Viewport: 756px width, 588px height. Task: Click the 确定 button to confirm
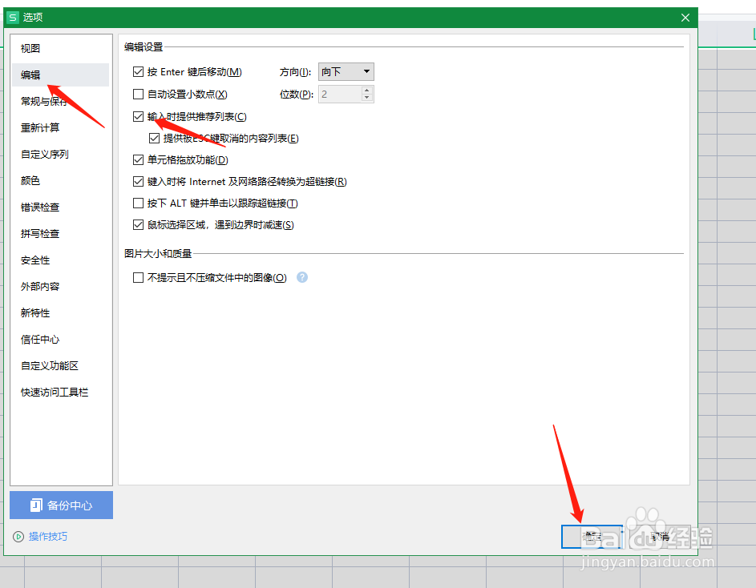(x=592, y=536)
